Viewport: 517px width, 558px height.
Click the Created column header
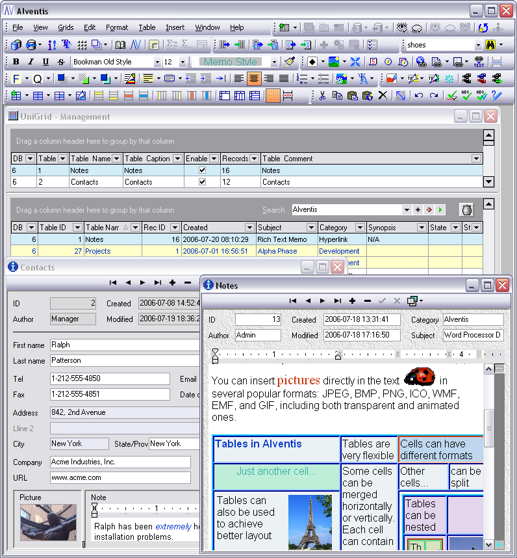click(212, 228)
